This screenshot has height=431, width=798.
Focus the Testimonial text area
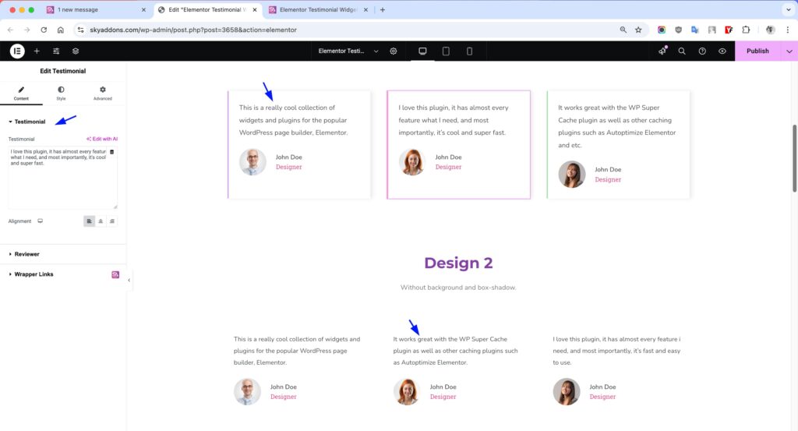coord(62,178)
